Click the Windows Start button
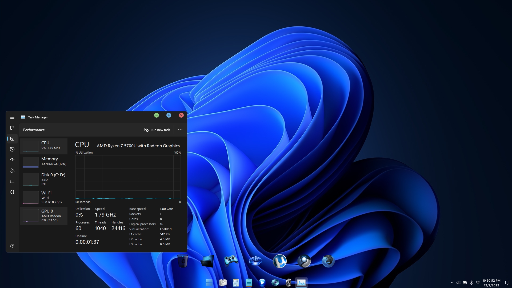Viewport: 512px width, 288px height. tap(209, 282)
